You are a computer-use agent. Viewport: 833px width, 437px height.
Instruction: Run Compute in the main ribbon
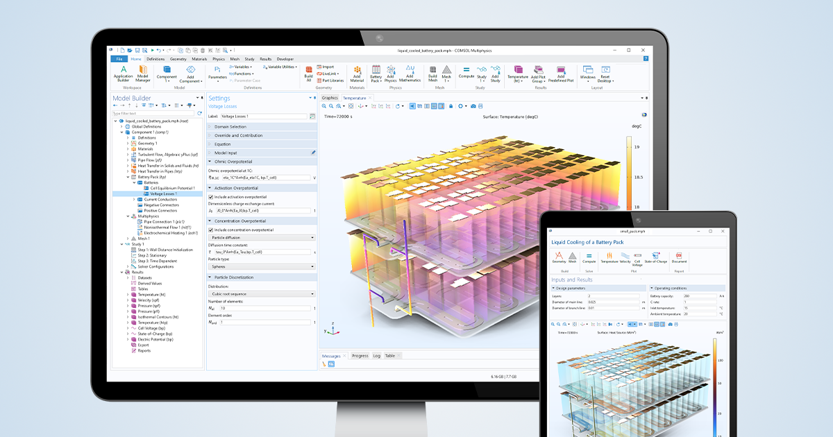[x=466, y=72]
